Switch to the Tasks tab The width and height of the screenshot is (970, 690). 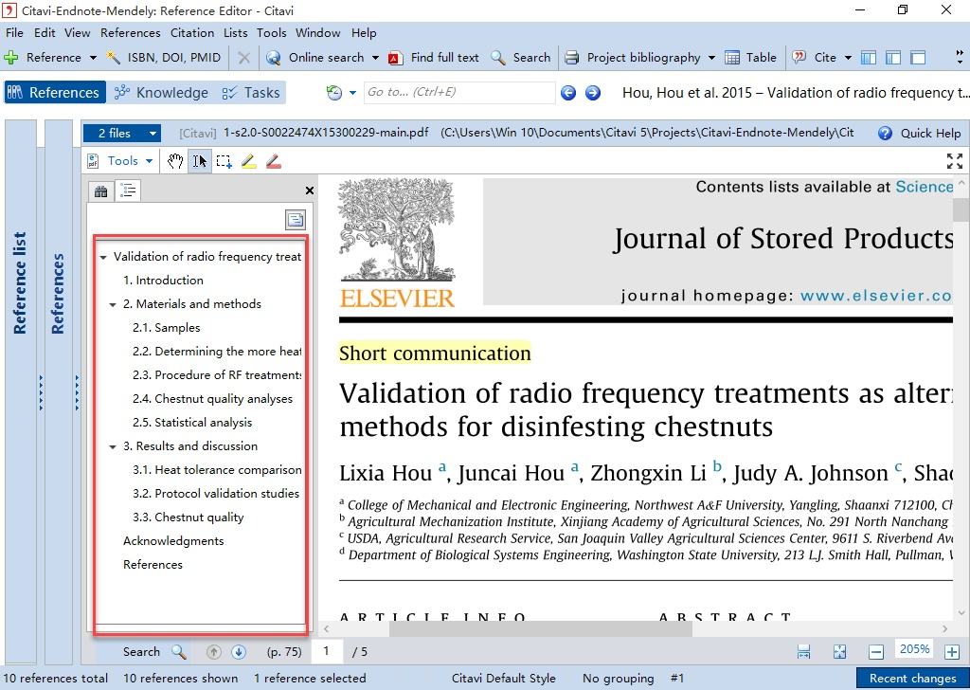click(251, 93)
